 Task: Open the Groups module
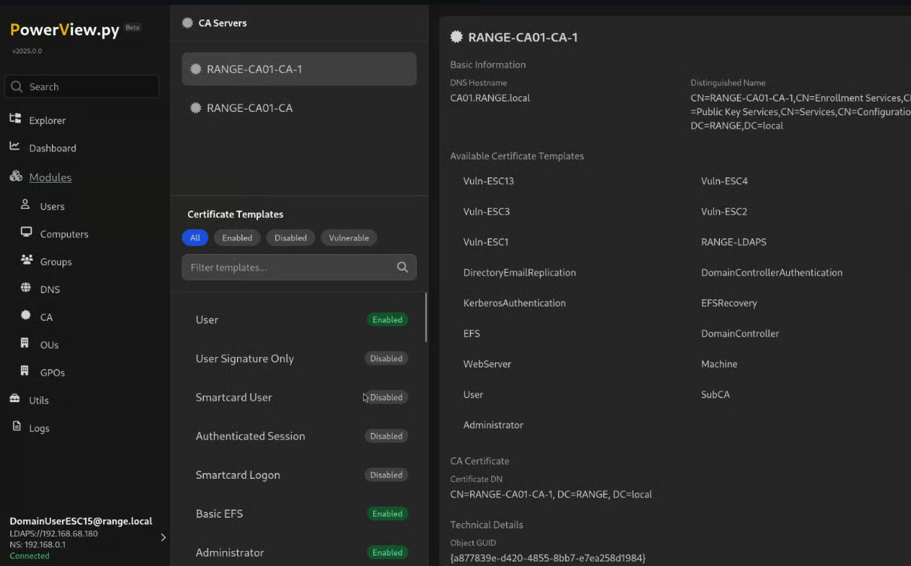56,262
